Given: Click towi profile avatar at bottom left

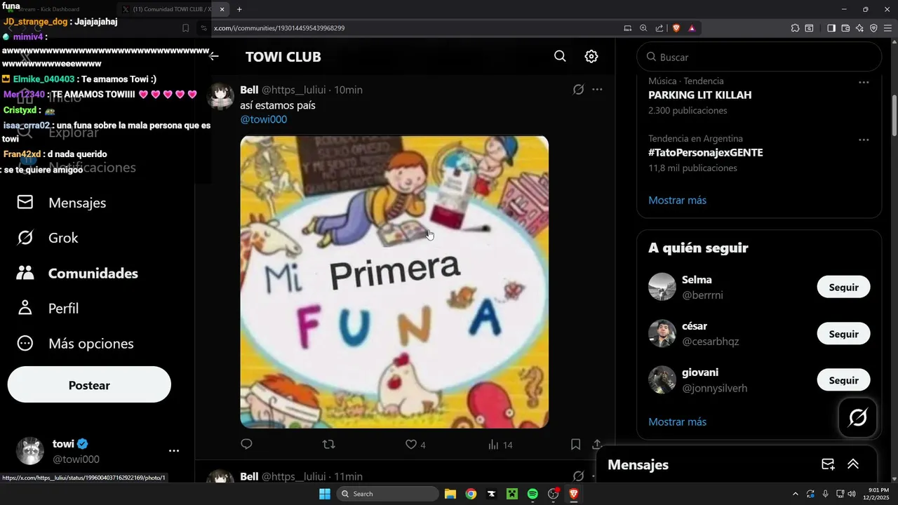Looking at the screenshot, I should [30, 451].
